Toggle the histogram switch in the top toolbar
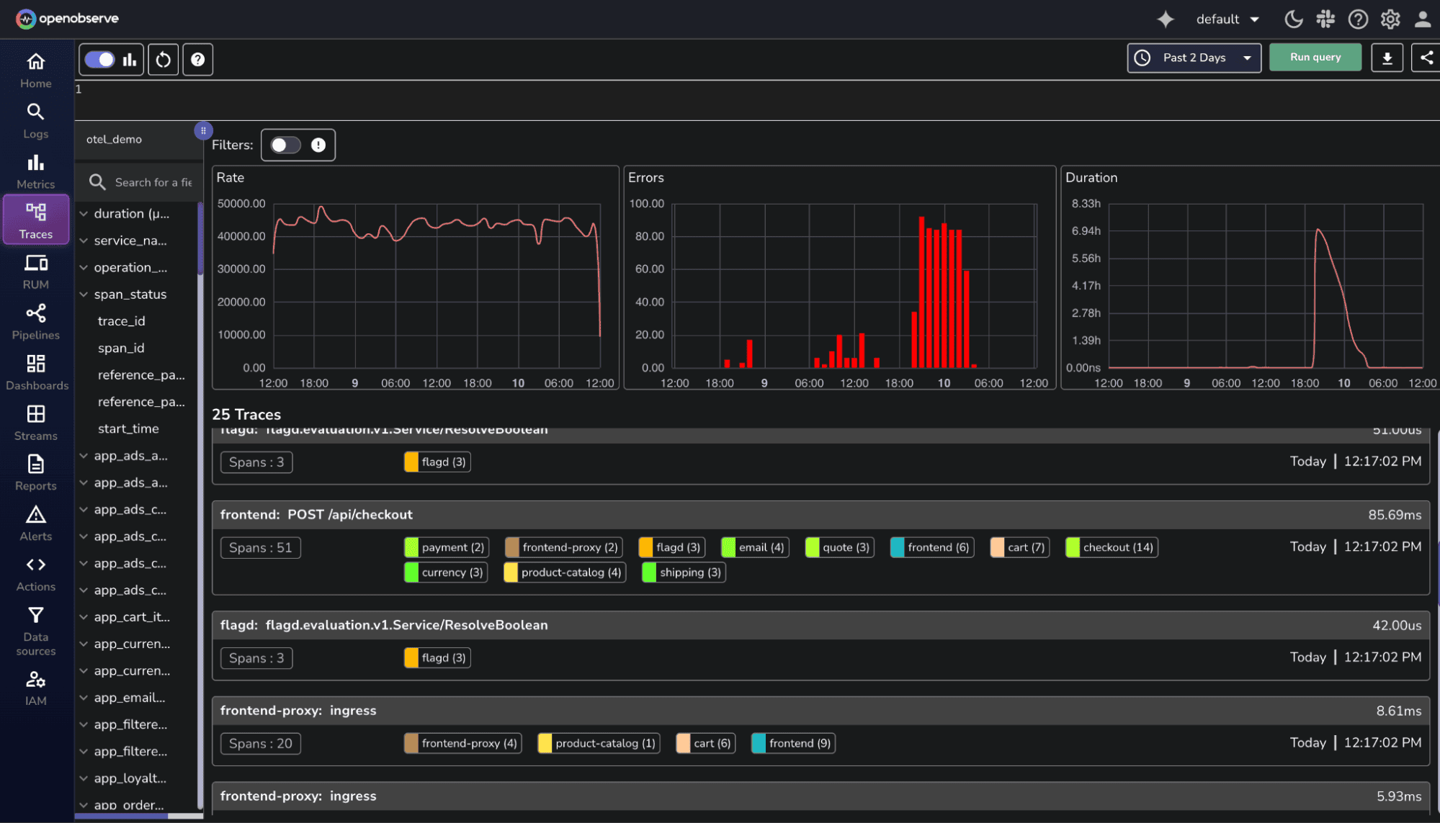 click(99, 59)
